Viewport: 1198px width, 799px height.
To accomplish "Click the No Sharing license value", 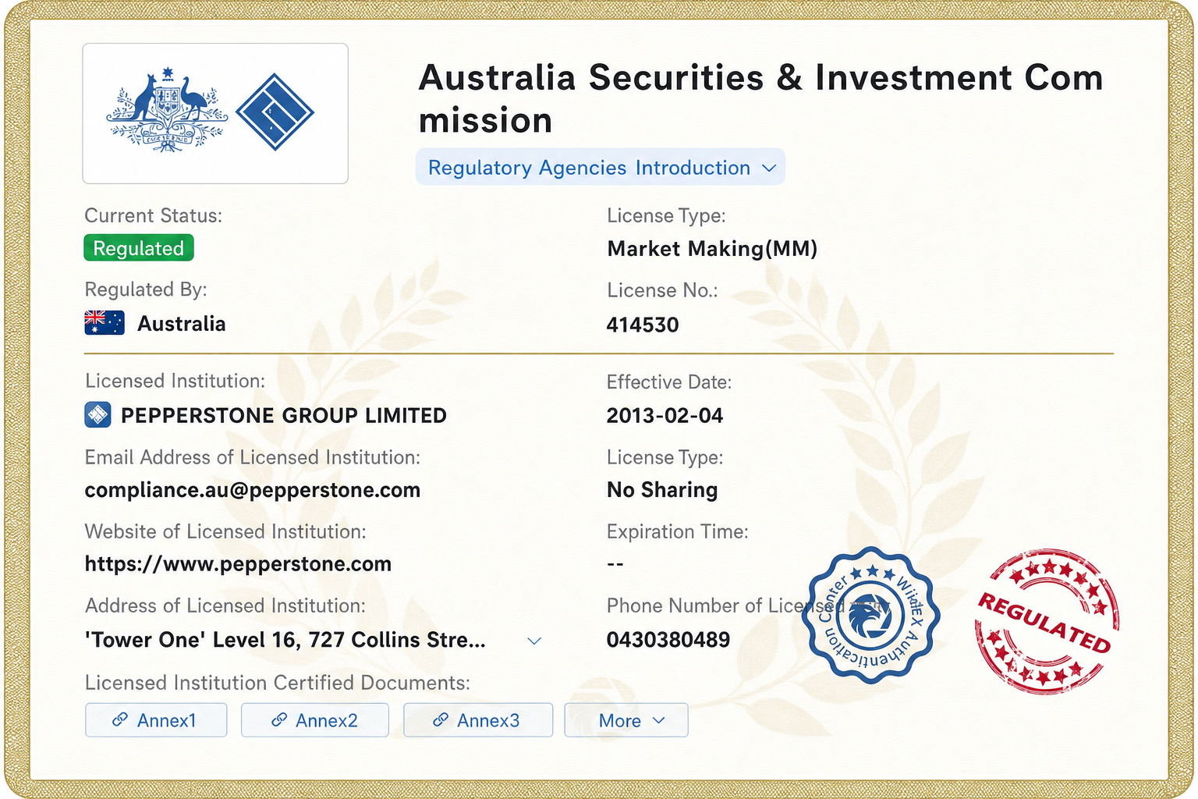I will [662, 490].
